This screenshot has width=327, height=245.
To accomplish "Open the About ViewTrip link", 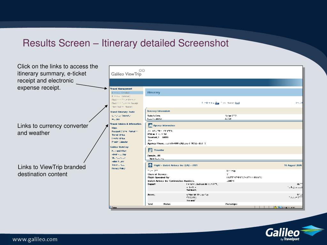I will tap(119, 154).
